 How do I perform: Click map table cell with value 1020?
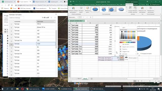46,44
